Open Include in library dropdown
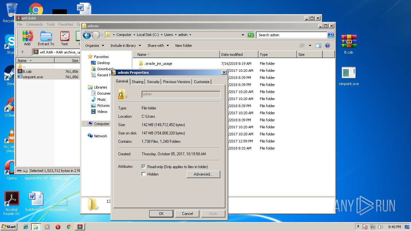The image size is (411, 231). click(126, 46)
